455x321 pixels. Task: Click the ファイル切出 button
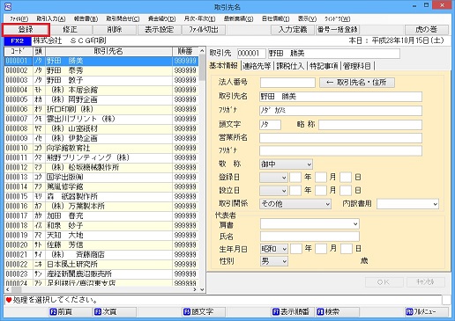coord(204,30)
